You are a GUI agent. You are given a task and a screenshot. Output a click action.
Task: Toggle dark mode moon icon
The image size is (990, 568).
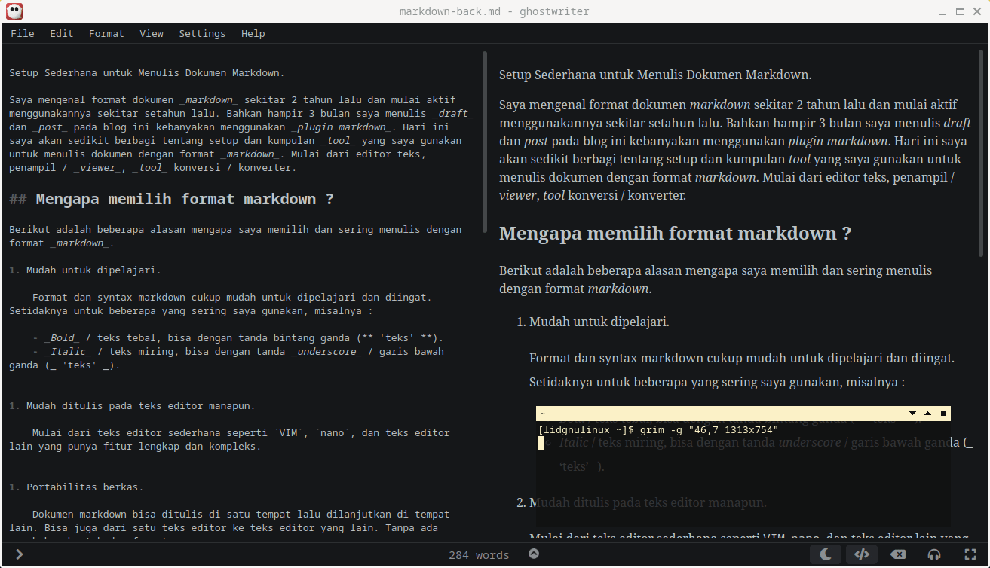coord(826,555)
